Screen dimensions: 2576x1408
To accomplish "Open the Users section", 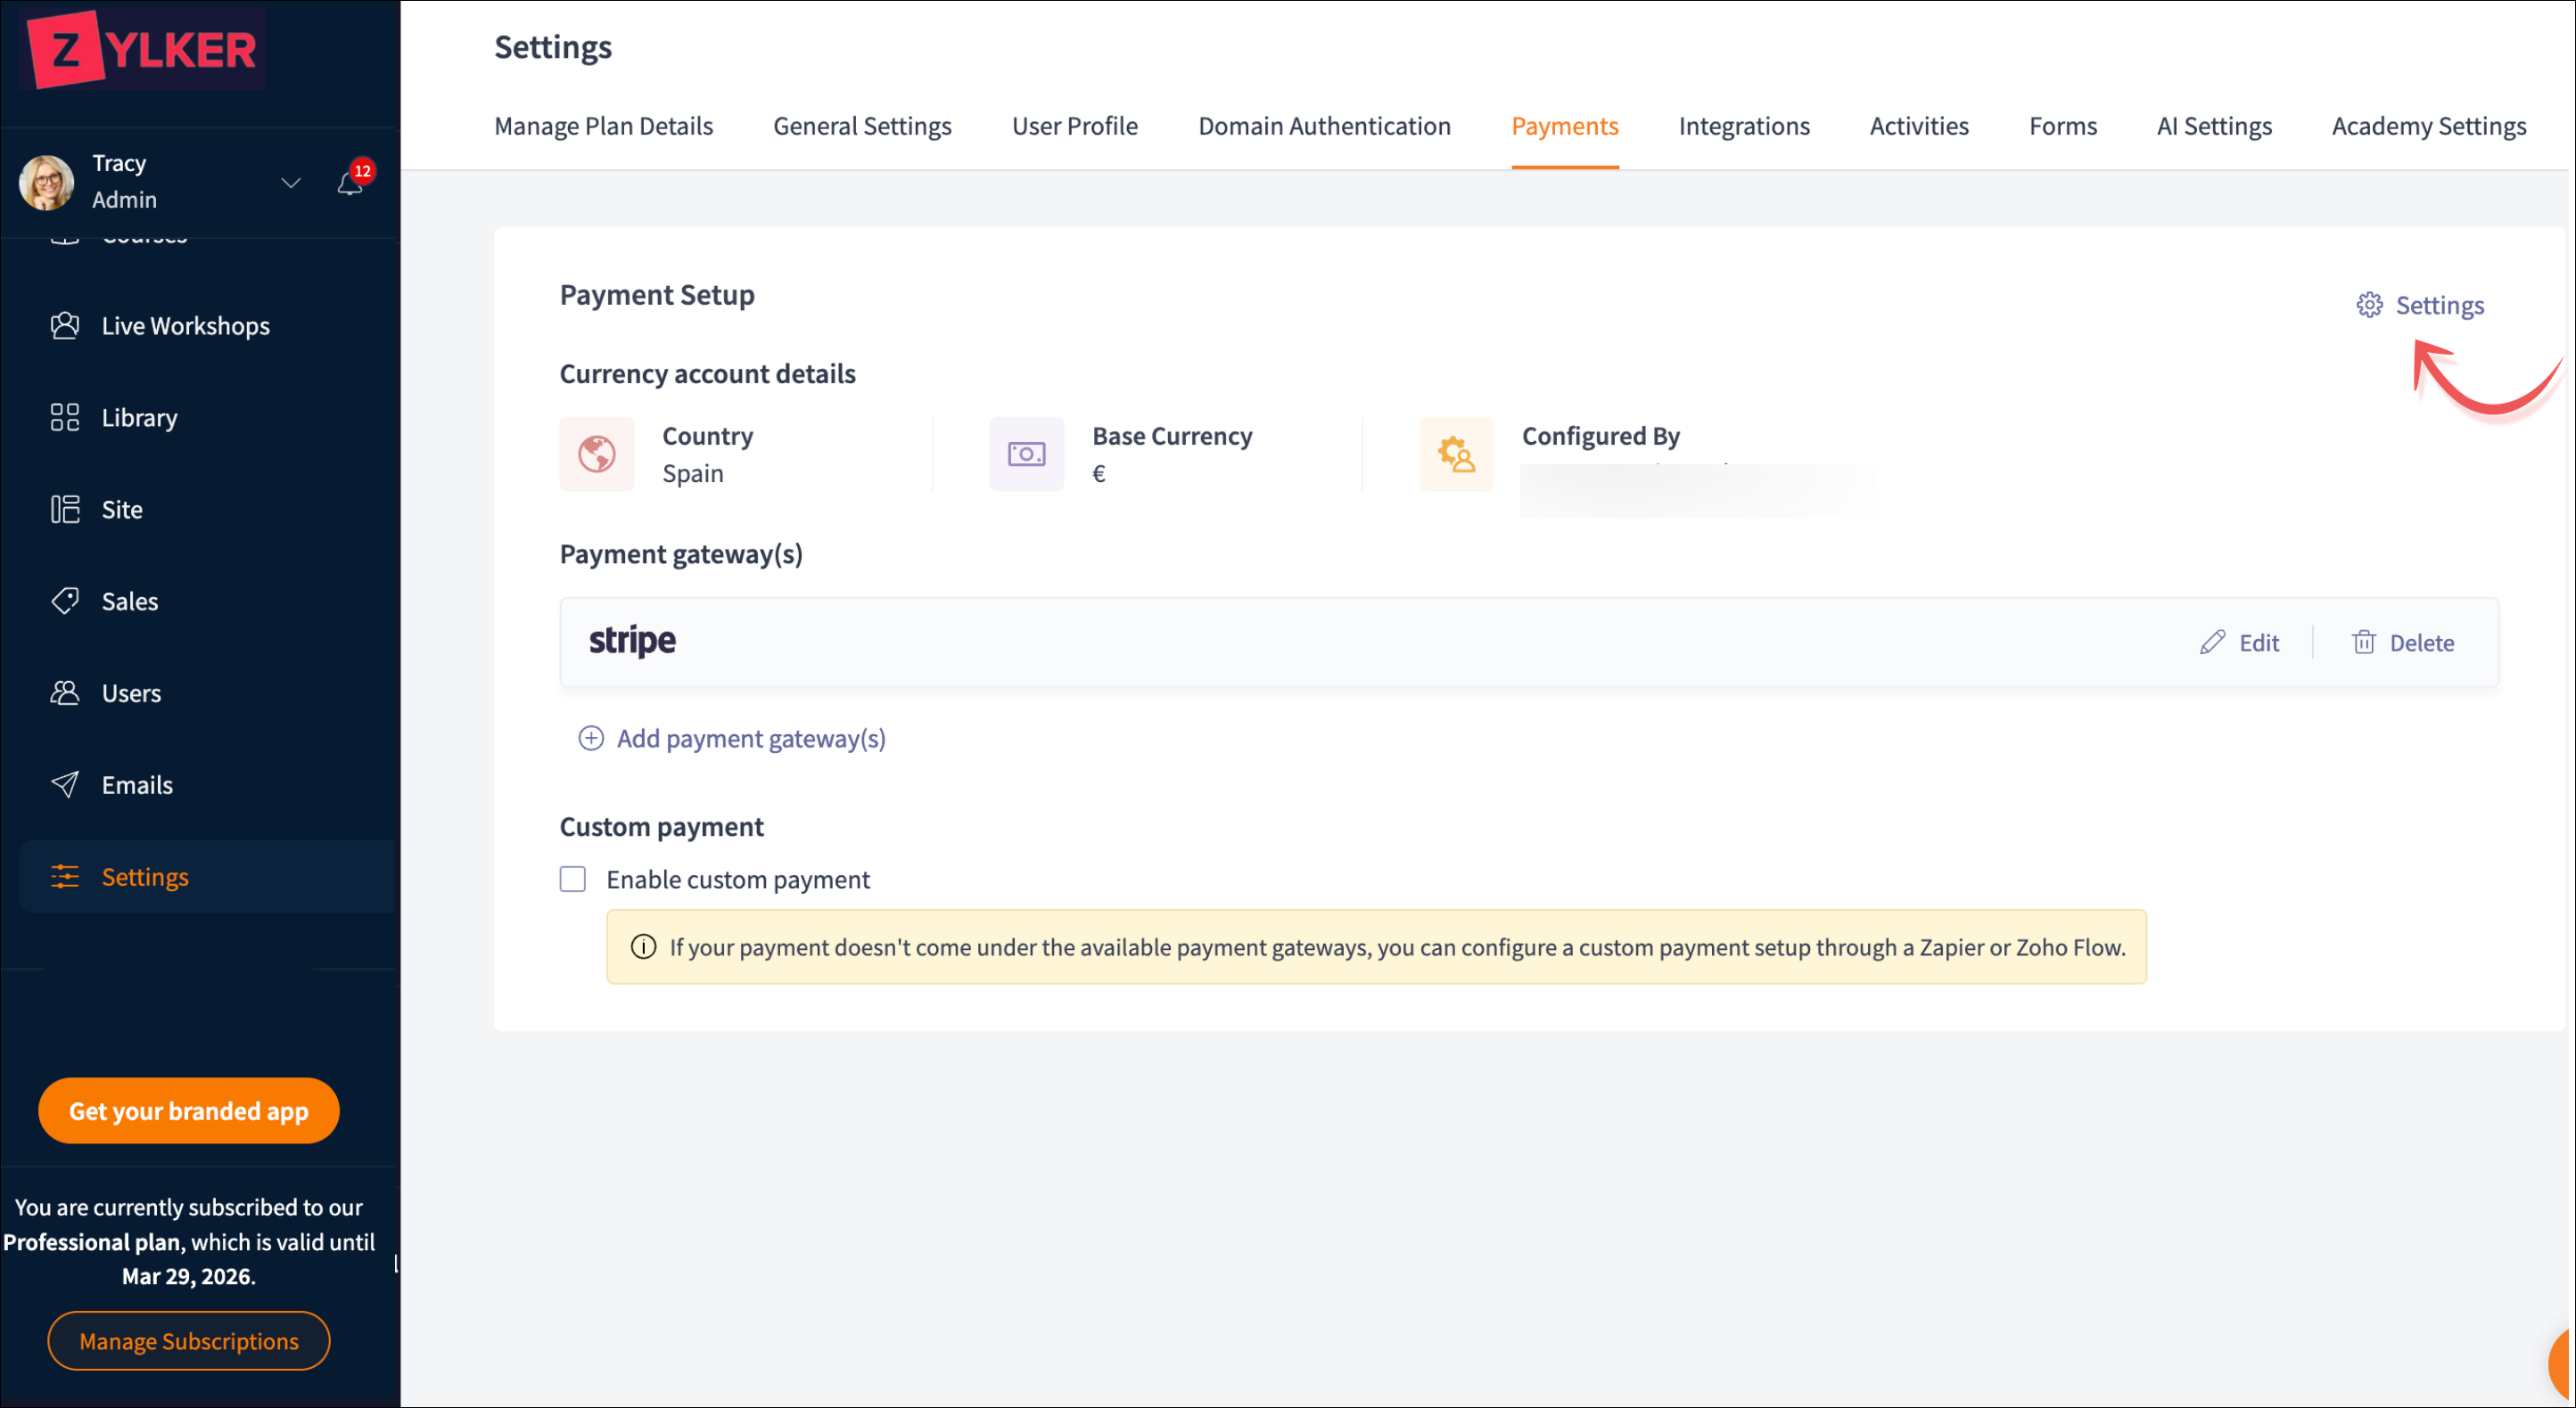I will coord(131,693).
